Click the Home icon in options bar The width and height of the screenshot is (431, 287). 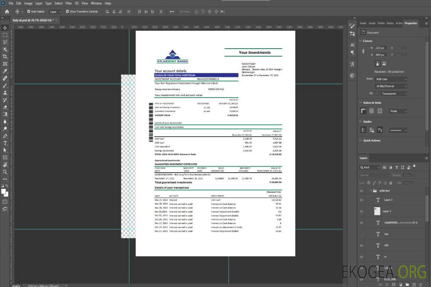point(7,12)
